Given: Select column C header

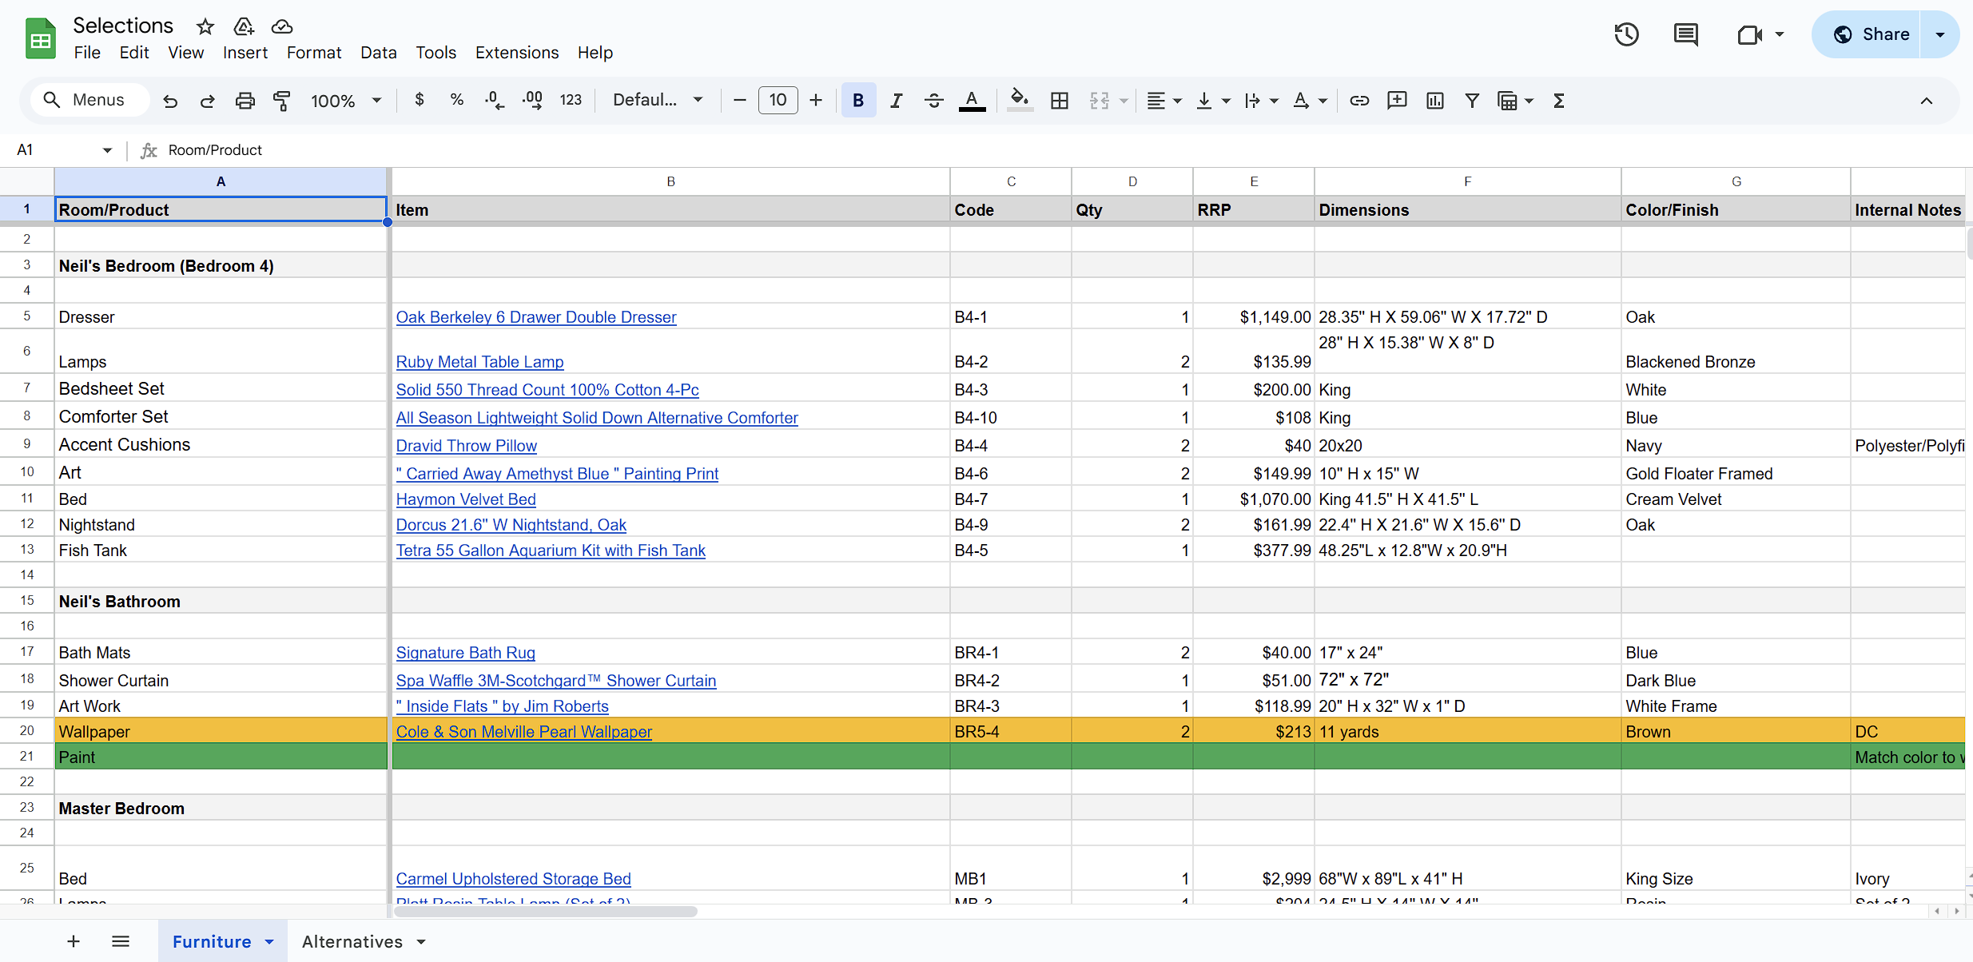Looking at the screenshot, I should pos(1011,182).
